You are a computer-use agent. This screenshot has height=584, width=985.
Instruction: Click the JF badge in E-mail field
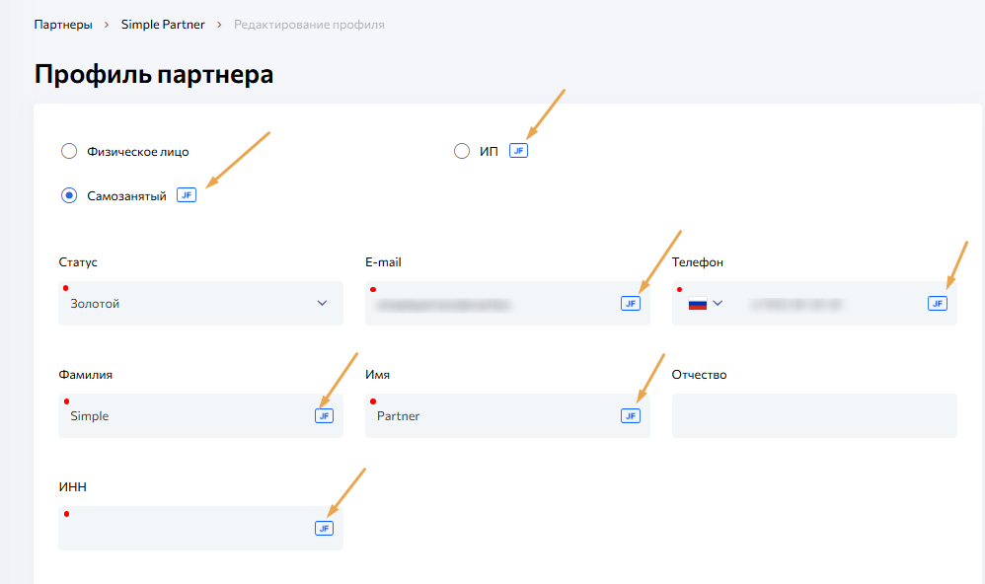(631, 303)
